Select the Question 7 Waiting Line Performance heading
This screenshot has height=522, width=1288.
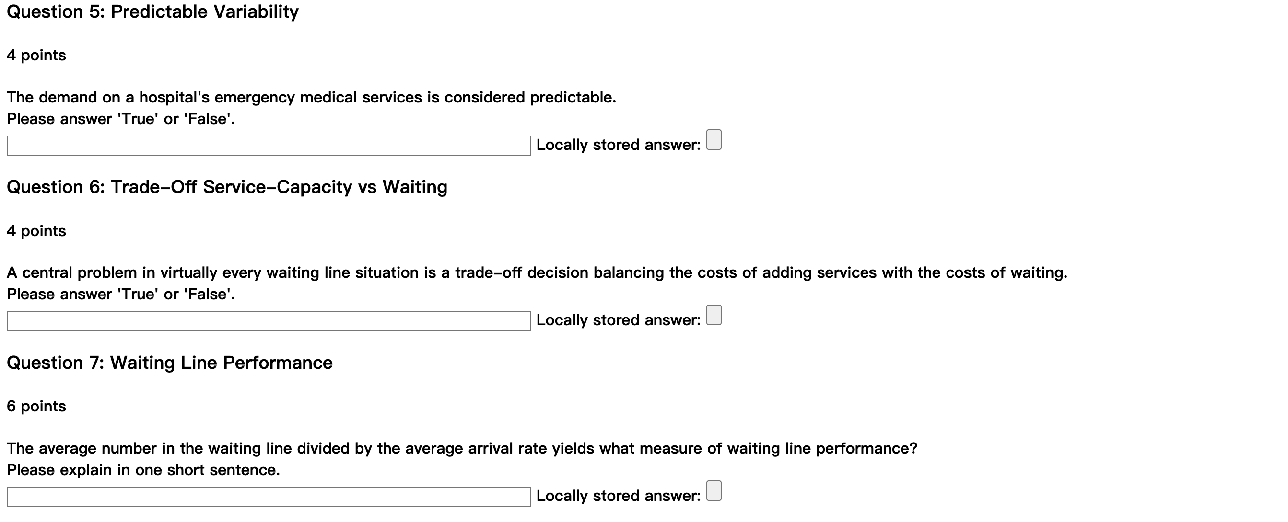coord(170,363)
